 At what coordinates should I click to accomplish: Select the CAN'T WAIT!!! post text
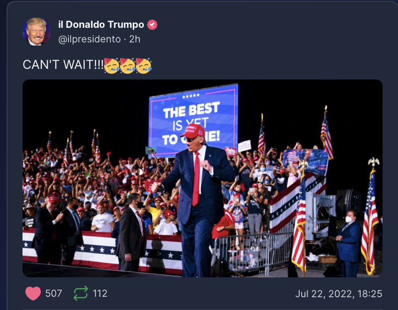coord(63,64)
